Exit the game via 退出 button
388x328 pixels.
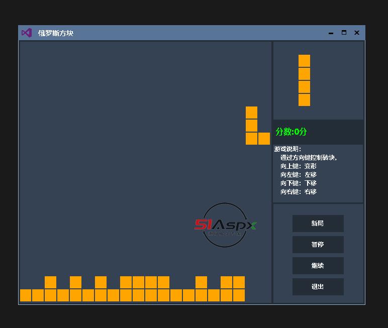(x=318, y=287)
